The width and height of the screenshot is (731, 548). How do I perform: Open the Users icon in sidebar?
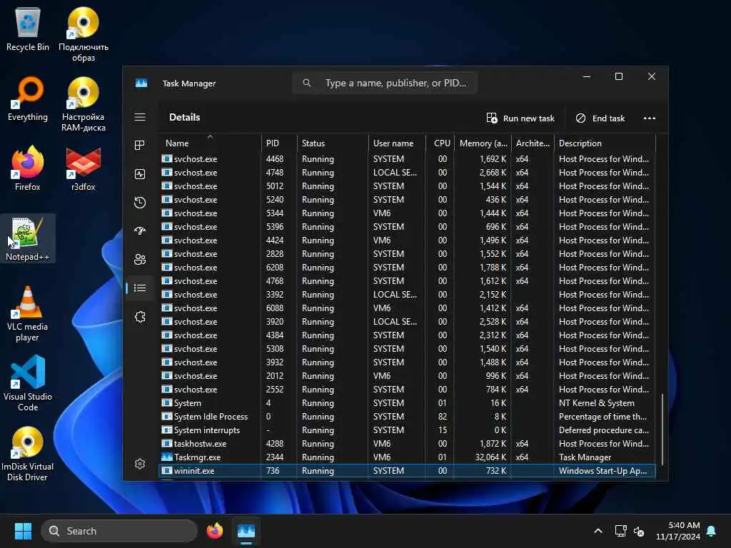[140, 260]
